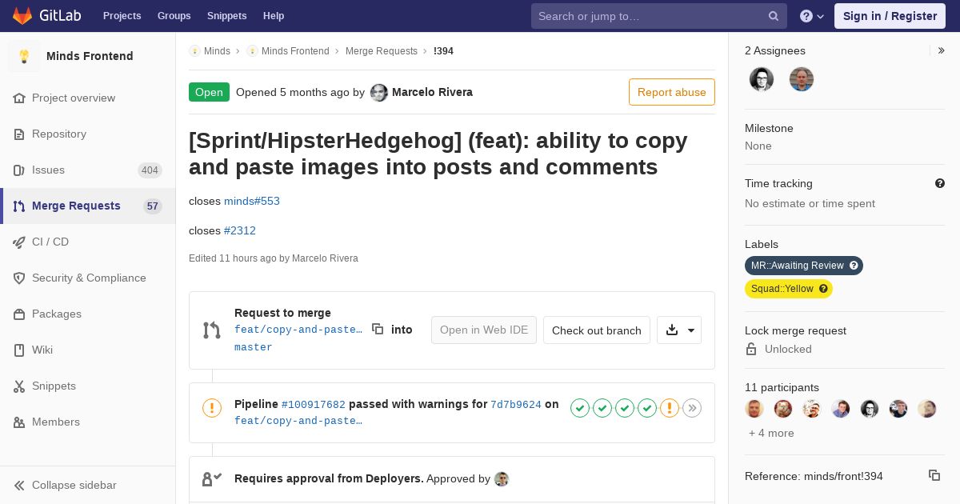Expand the help question-mark dropdown
This screenshot has width=960, height=504.
point(811,16)
